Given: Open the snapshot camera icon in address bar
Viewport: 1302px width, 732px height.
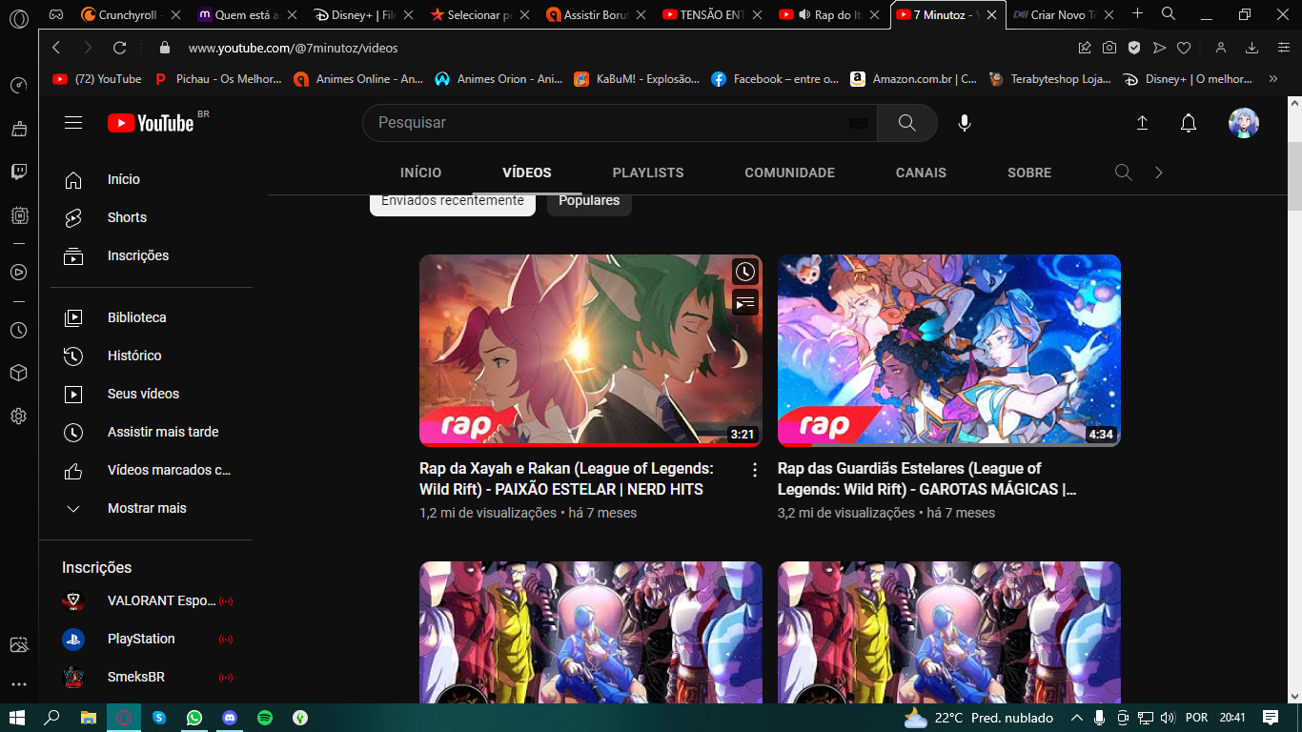Looking at the screenshot, I should 1109,48.
